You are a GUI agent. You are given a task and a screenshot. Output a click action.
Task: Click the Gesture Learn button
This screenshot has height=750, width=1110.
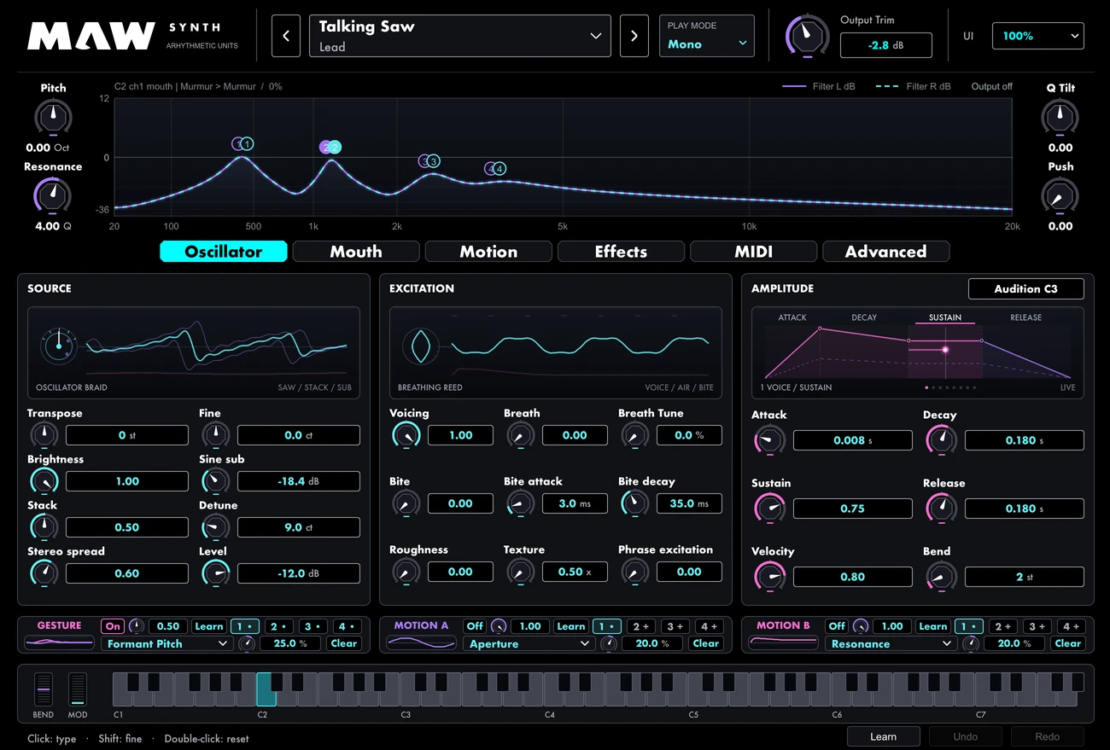click(x=208, y=626)
